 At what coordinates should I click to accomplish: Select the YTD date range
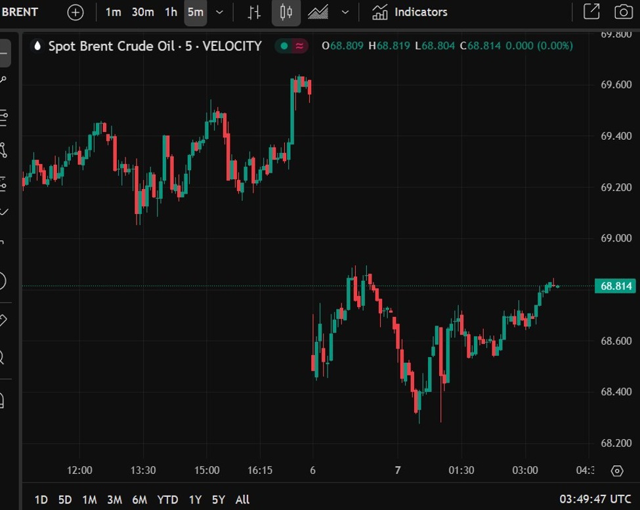[167, 499]
